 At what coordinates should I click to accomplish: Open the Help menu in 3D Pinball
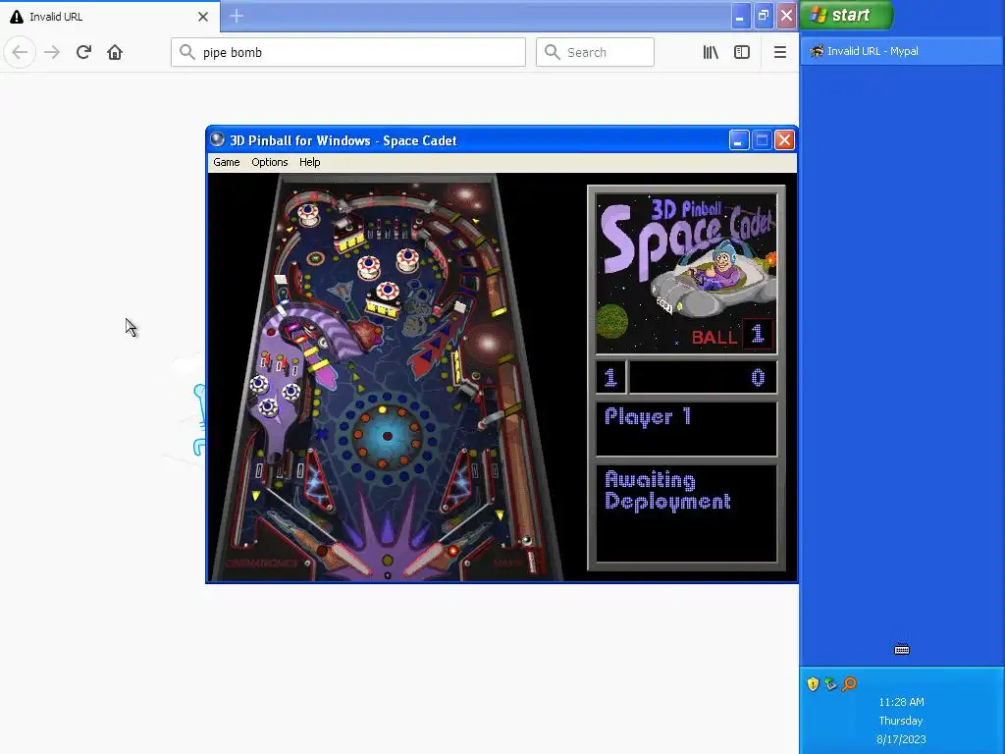pyautogui.click(x=309, y=162)
